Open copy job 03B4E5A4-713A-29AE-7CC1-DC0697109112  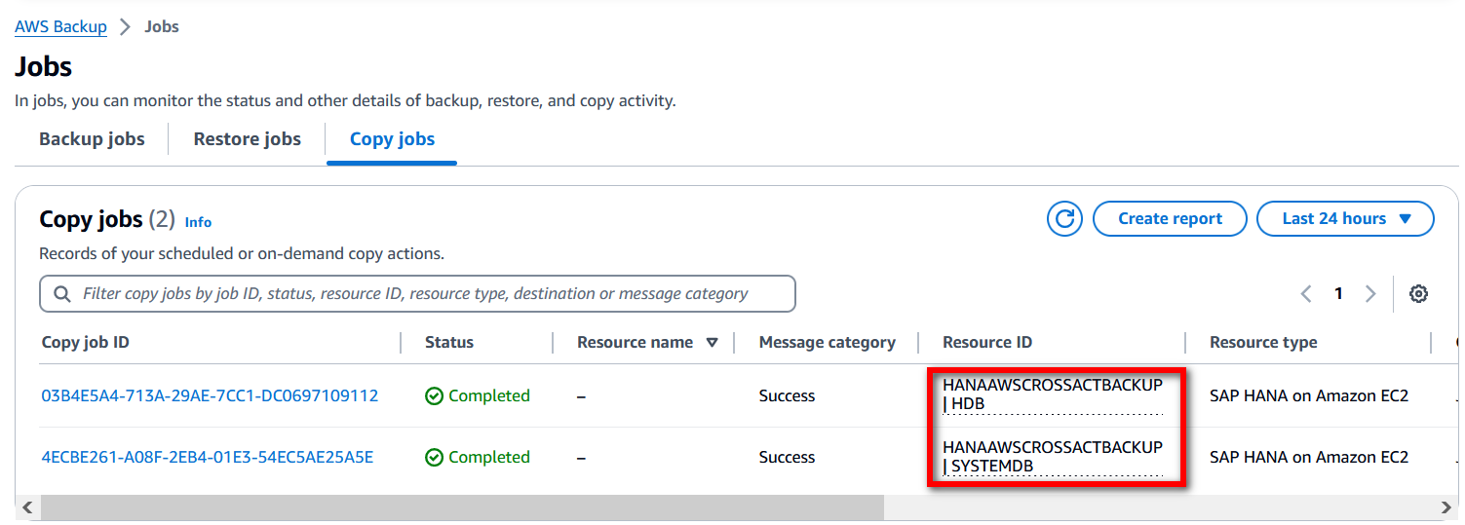(210, 396)
